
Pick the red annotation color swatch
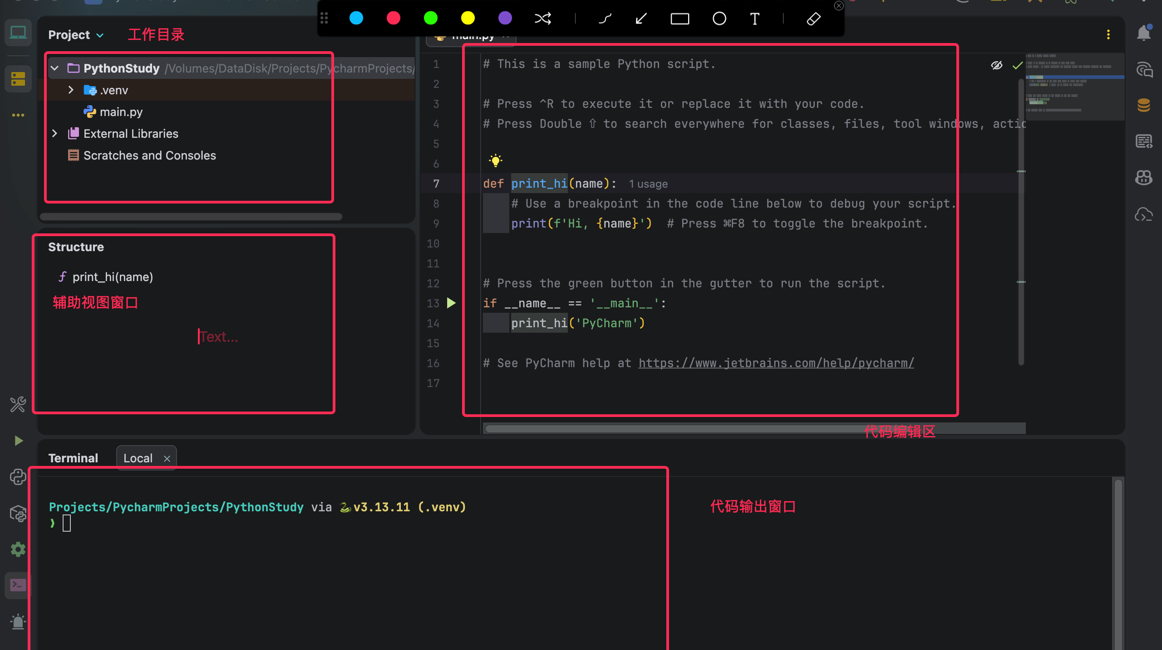coord(393,19)
